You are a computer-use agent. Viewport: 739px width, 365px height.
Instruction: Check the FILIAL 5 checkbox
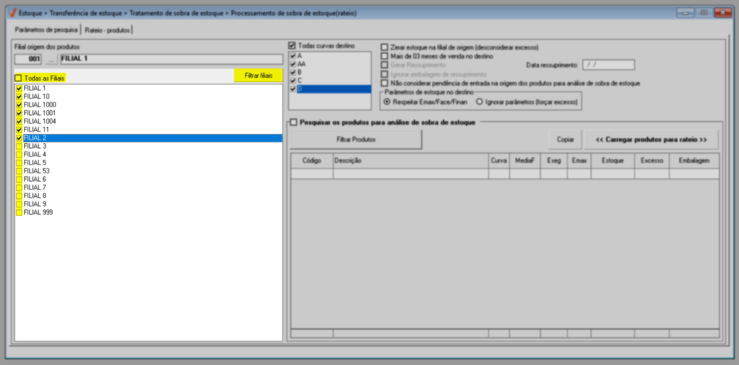19,163
